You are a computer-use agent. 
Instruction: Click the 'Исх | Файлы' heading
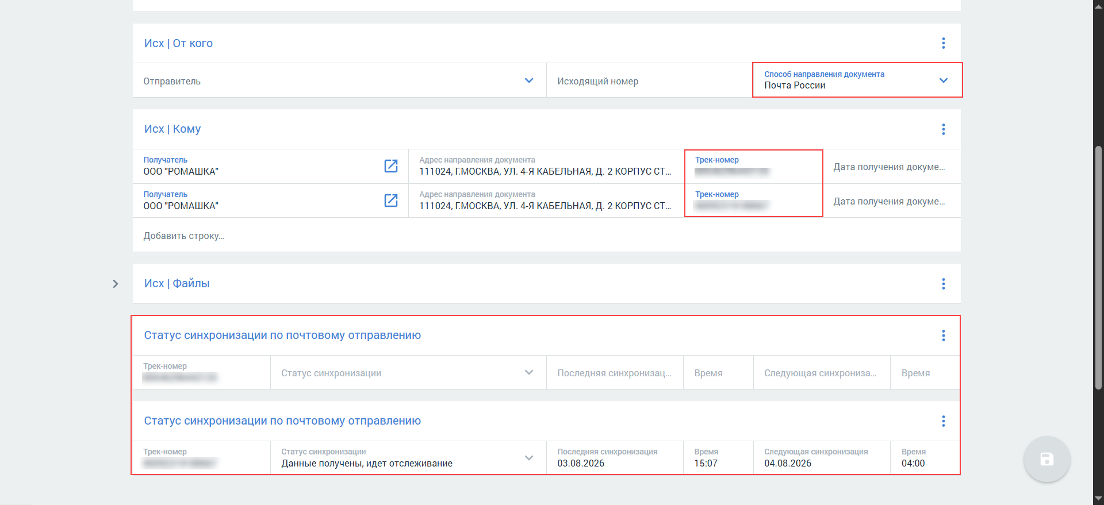click(x=177, y=284)
